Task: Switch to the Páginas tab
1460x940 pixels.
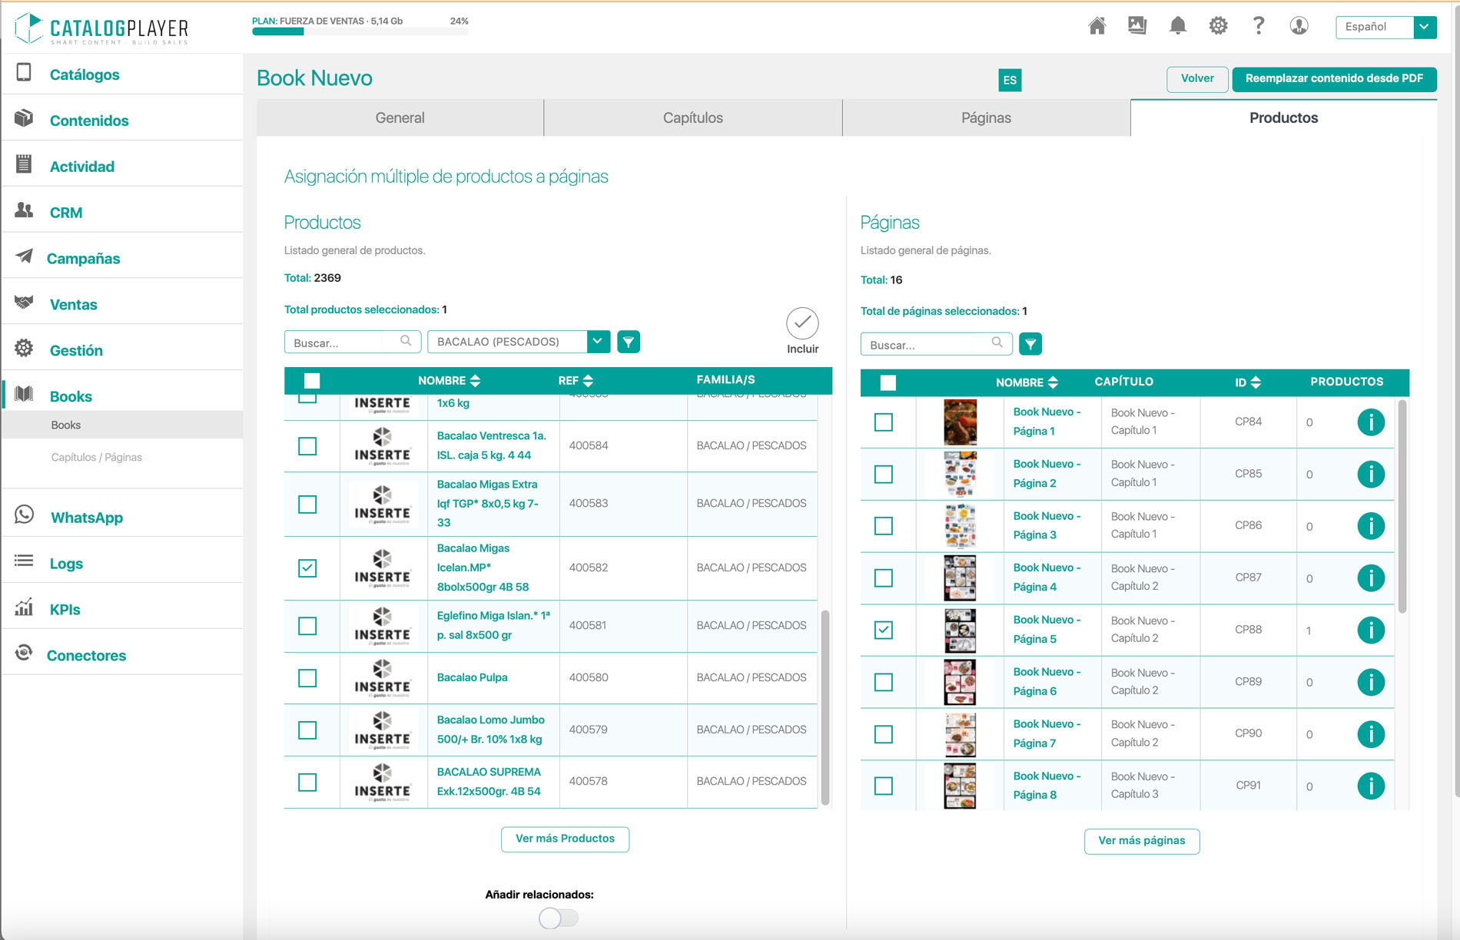Action: click(986, 118)
